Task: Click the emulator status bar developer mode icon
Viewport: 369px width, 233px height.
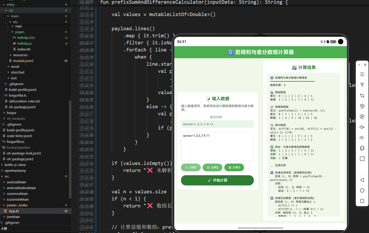Action: click(323, 42)
